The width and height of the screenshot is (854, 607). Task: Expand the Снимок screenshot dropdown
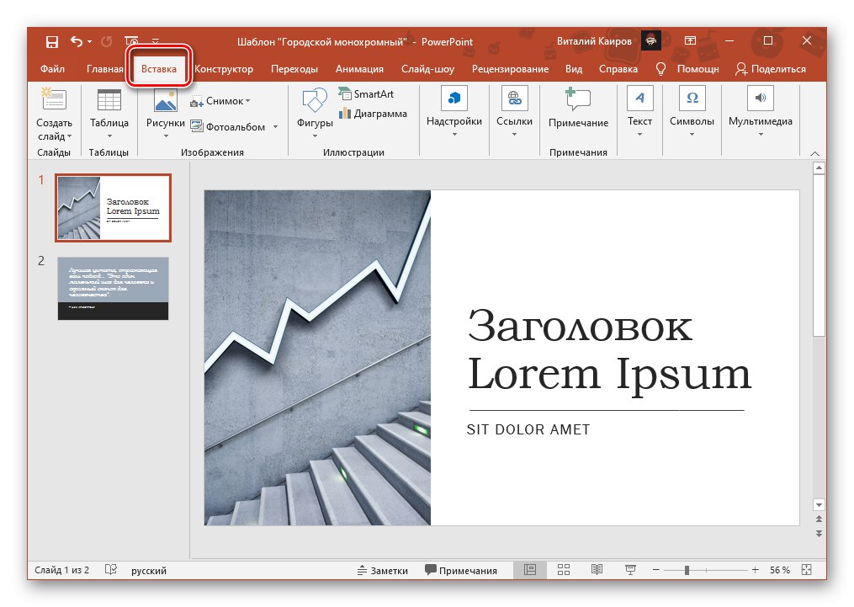point(248,101)
